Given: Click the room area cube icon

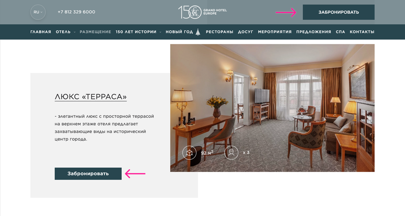Looking at the screenshot, I should click(x=189, y=153).
